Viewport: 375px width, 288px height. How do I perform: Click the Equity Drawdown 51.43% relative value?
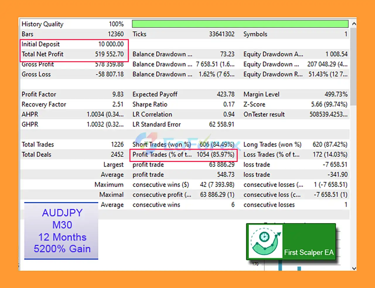pos(328,74)
